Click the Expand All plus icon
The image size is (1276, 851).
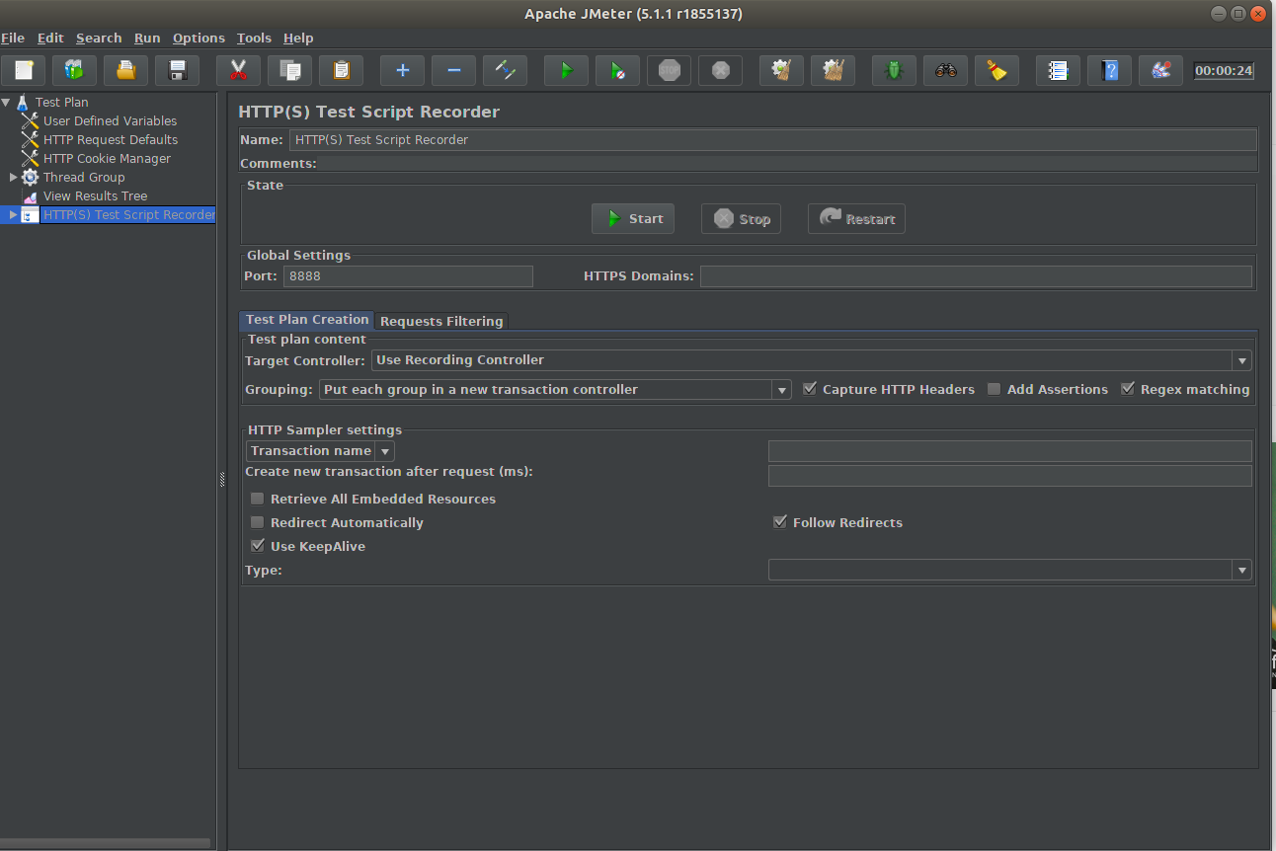(402, 70)
